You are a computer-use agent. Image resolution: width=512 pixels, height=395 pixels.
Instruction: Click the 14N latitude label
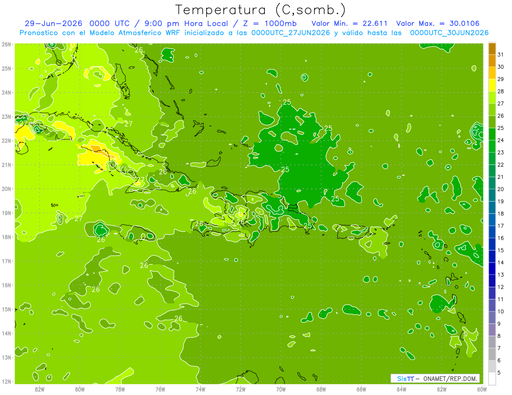pos(6,333)
